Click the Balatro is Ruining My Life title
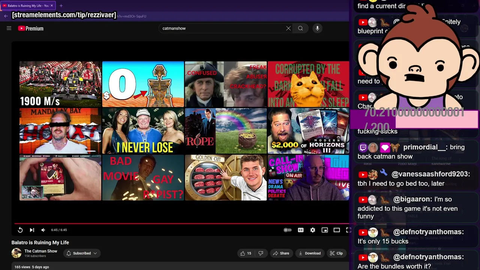The height and width of the screenshot is (270, 480). [40, 243]
